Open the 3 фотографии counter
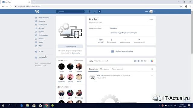This screenshot has width=193, height=108. click(112, 41)
